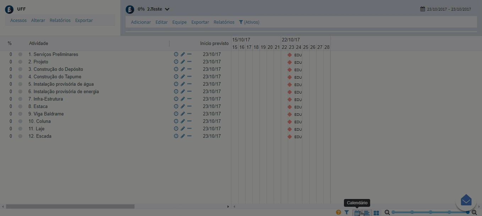Select activity '5. Instalação provisória de água'
Viewport: 482px width, 216px height.
tap(61, 84)
